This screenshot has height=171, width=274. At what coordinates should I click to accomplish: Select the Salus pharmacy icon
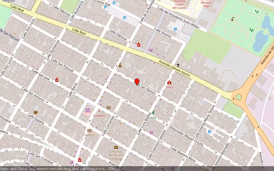[x=169, y=82]
